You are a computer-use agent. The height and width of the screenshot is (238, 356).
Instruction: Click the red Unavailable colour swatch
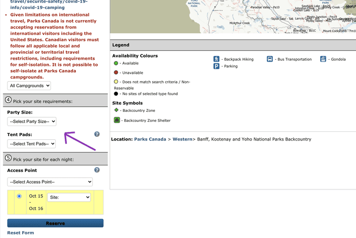click(x=116, y=72)
